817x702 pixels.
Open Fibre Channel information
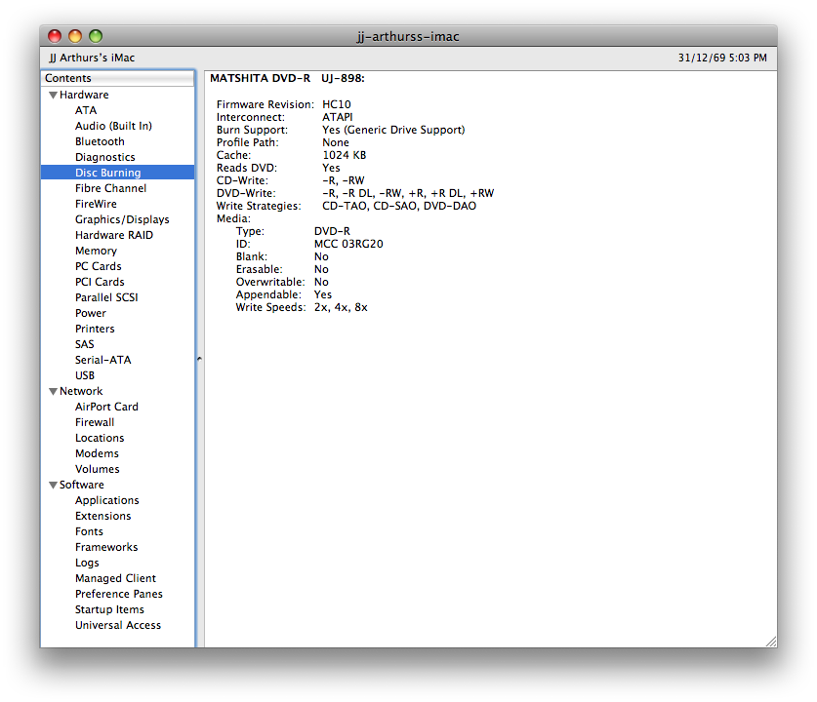click(x=110, y=188)
